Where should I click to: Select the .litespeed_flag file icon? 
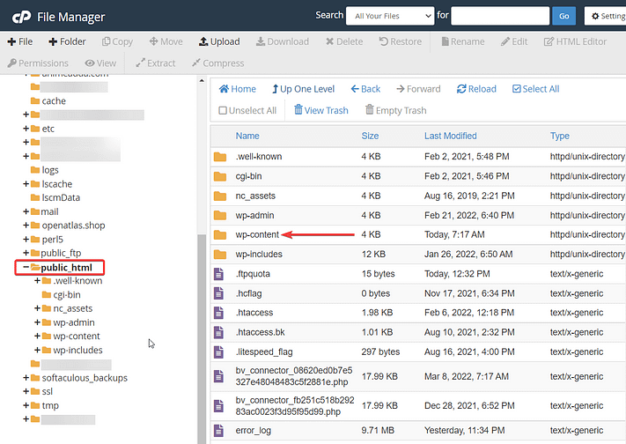point(218,351)
